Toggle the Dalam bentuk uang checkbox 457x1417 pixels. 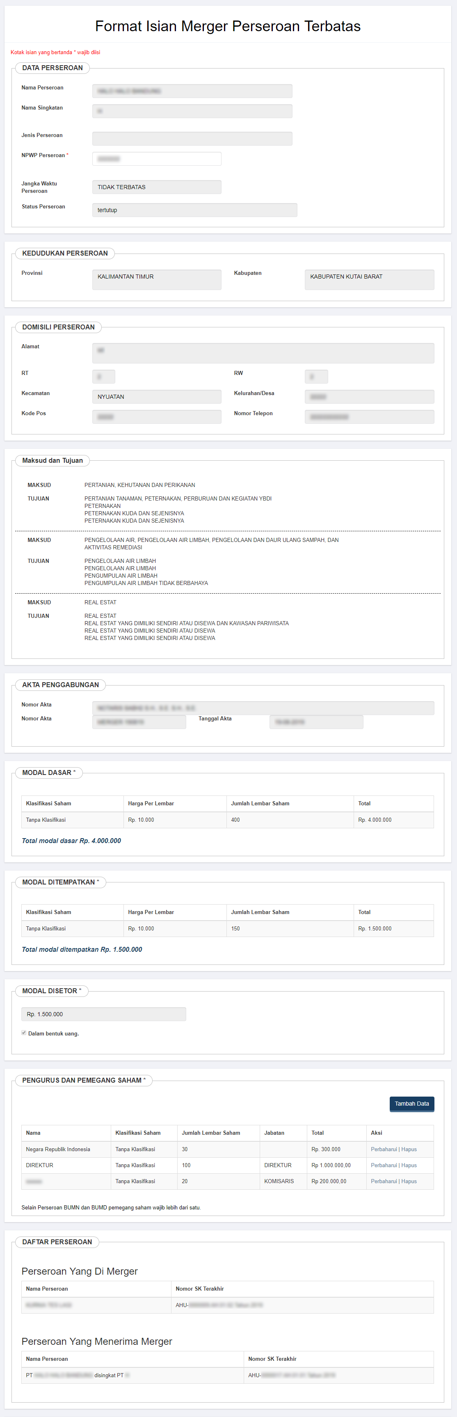pyautogui.click(x=24, y=1033)
